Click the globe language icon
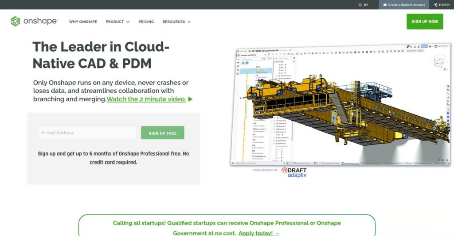 (x=360, y=4)
